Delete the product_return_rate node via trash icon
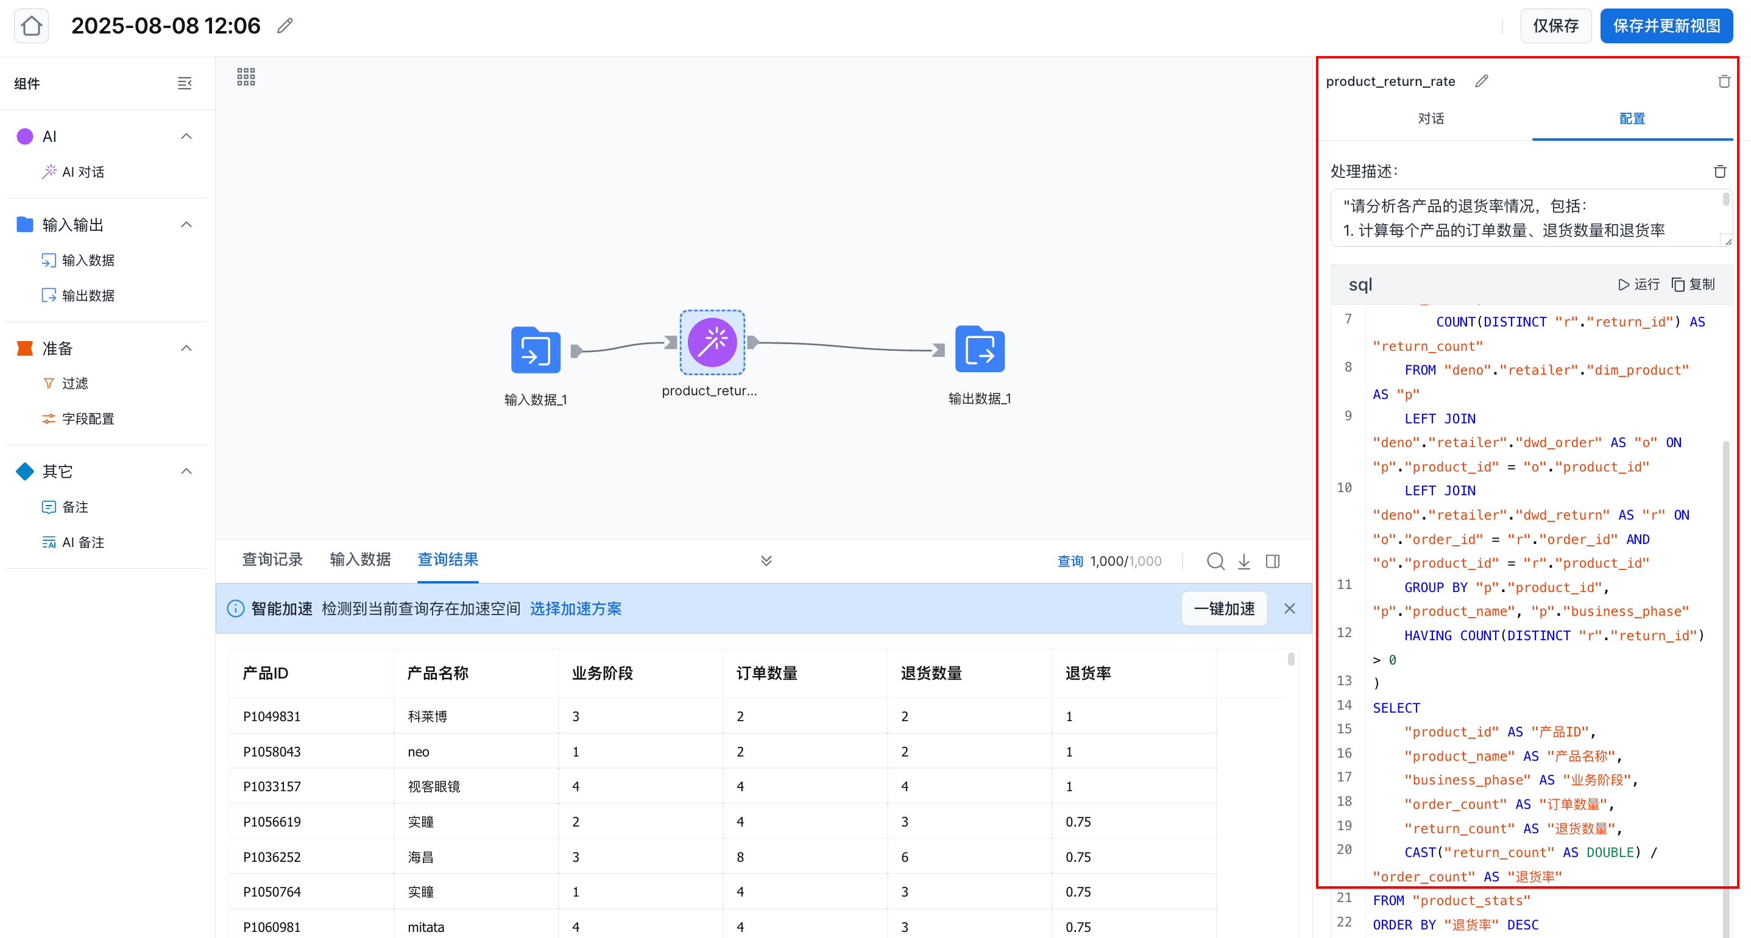 (1723, 81)
